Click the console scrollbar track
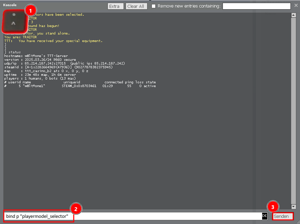This screenshot has width=300, height=224. (294, 111)
